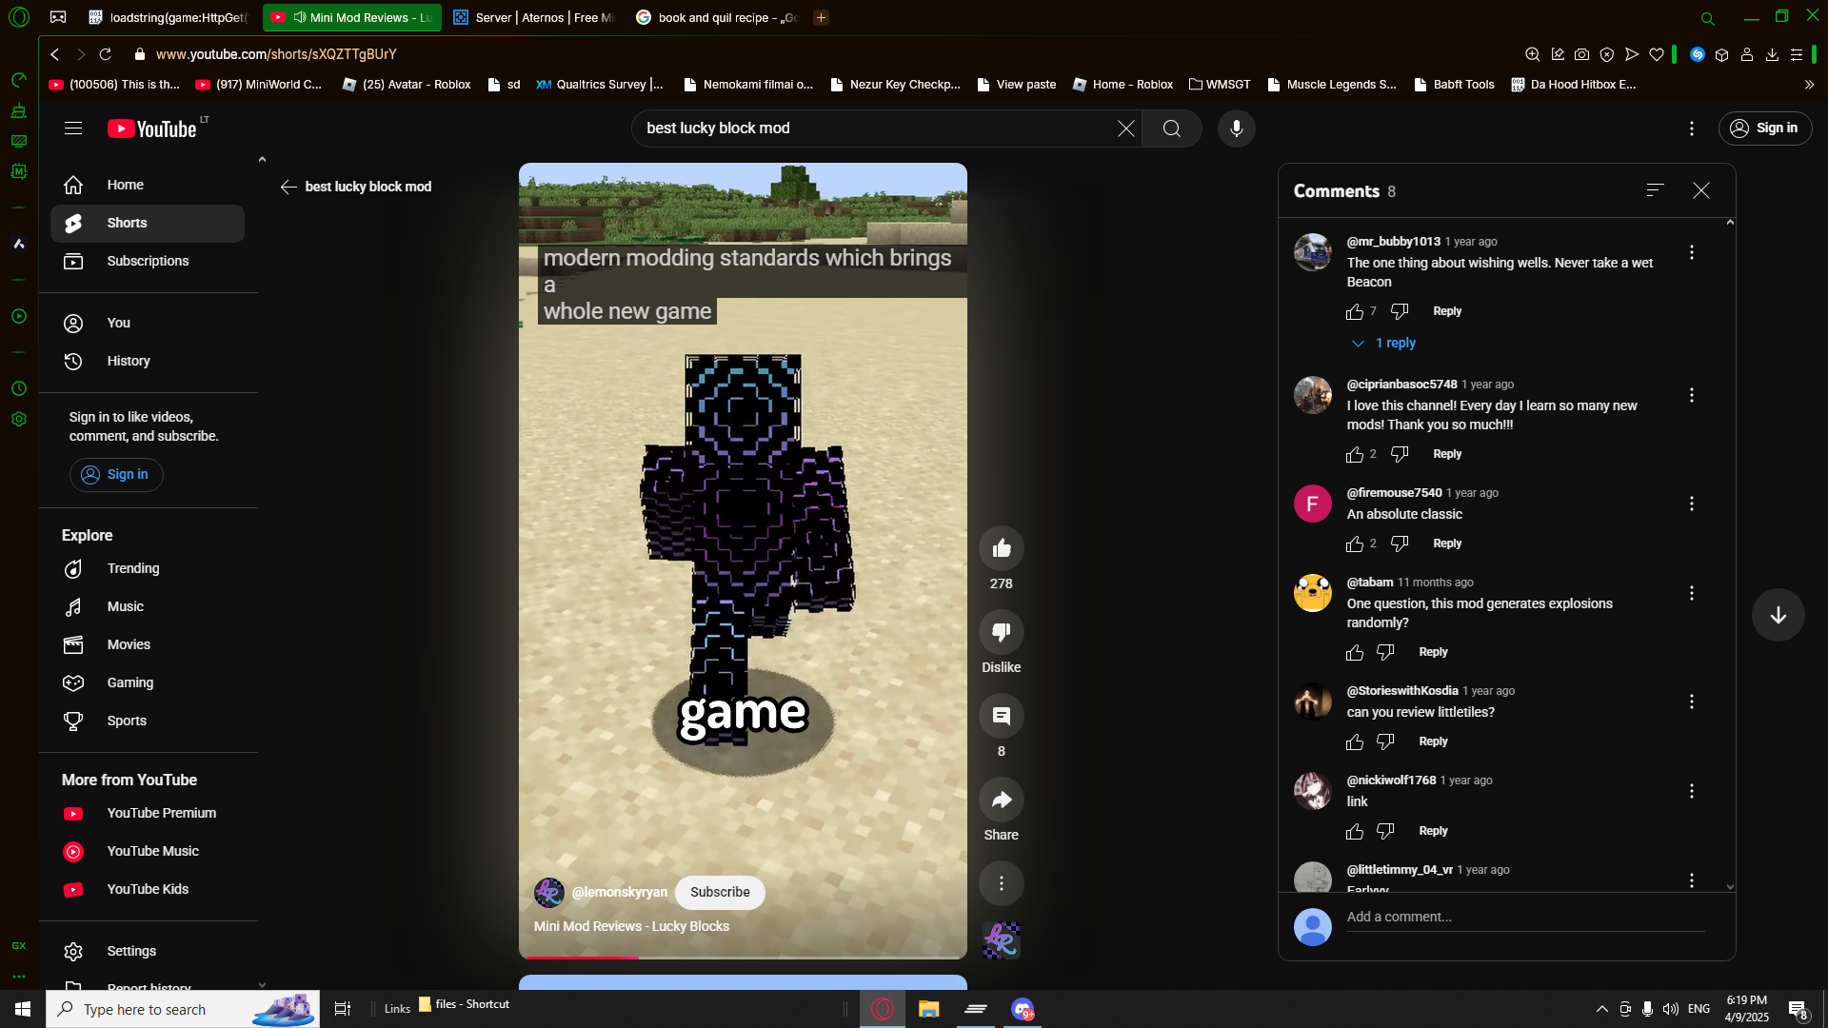Reply to the @mr_bubby1013 comment
The image size is (1828, 1028).
click(x=1447, y=311)
